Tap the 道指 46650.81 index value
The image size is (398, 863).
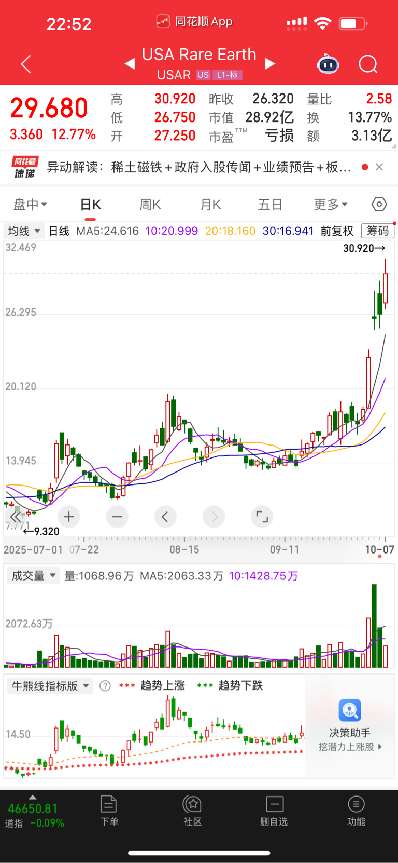tap(33, 808)
